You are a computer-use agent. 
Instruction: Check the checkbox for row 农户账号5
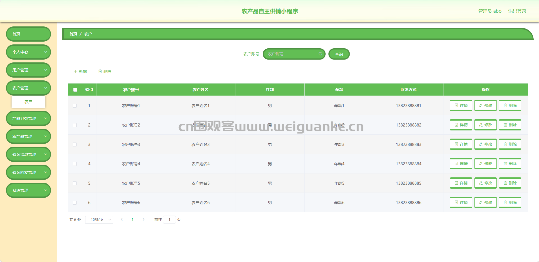click(x=75, y=183)
